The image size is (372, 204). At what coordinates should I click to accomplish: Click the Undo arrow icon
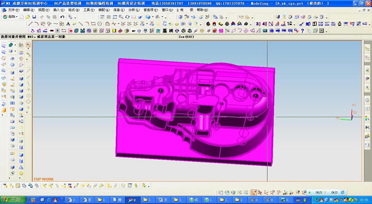pos(62,17)
